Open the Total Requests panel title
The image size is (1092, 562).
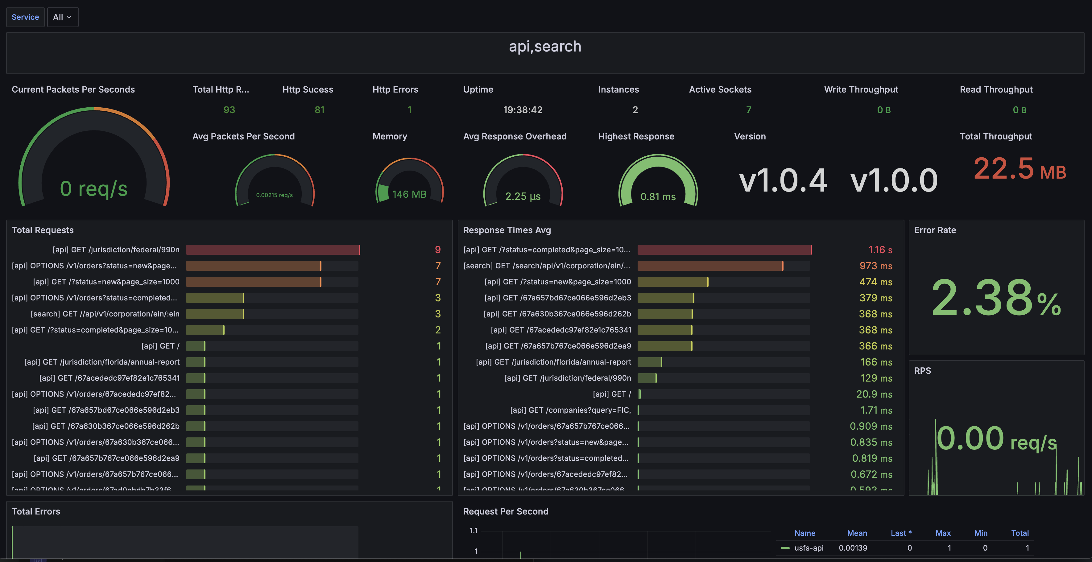point(42,230)
